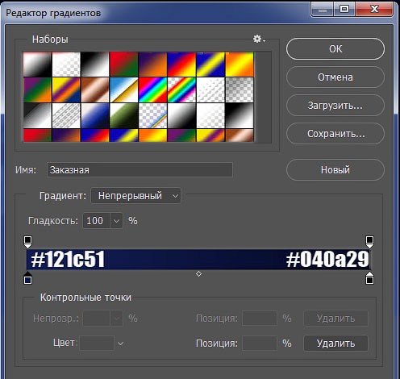Minimize the Редактор градиентов window

pyautogui.click(x=323, y=10)
